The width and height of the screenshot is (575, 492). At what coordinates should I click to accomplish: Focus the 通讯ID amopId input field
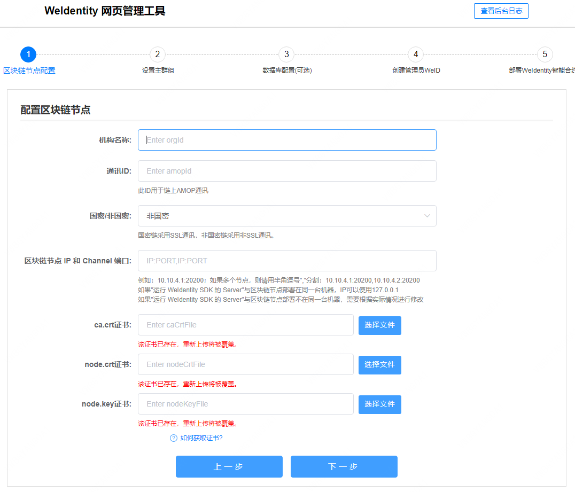(x=287, y=171)
